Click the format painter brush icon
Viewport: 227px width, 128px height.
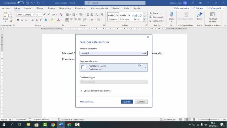coord(11,21)
